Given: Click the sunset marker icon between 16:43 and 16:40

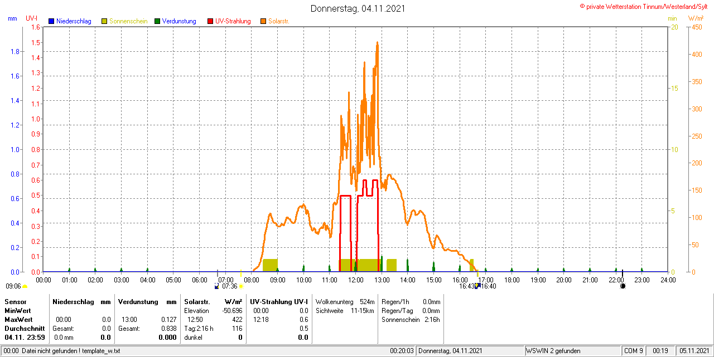Looking at the screenshot, I should [477, 286].
